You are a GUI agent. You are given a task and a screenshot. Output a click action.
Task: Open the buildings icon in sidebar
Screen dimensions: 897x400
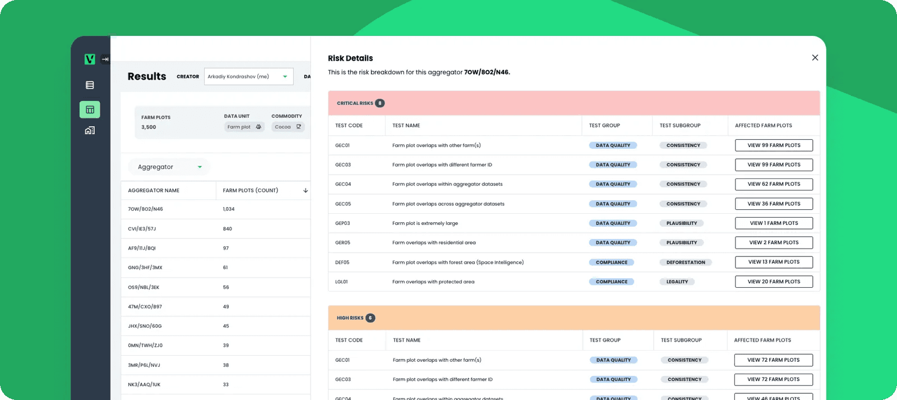(90, 130)
